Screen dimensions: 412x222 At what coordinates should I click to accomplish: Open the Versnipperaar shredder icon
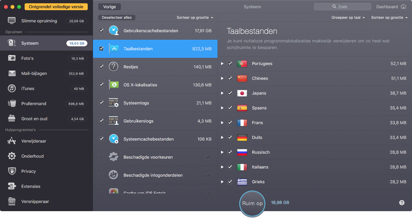click(x=12, y=201)
